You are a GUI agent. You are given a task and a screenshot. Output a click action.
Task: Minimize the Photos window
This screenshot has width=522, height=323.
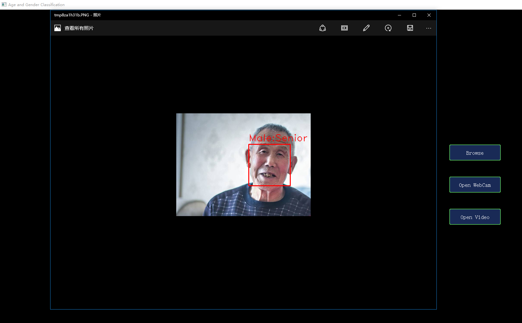[x=399, y=15]
